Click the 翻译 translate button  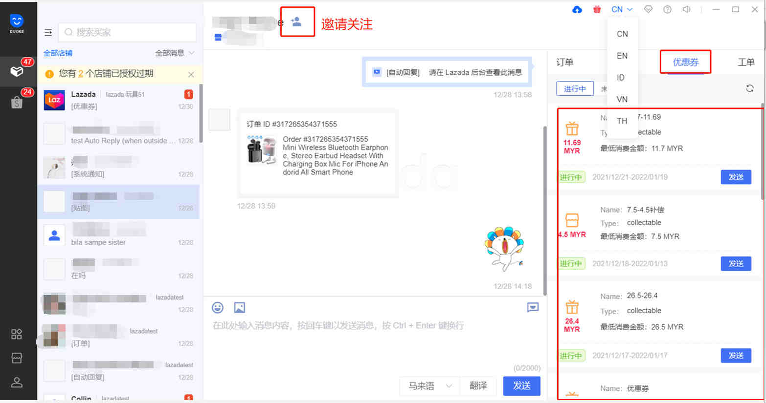point(478,386)
